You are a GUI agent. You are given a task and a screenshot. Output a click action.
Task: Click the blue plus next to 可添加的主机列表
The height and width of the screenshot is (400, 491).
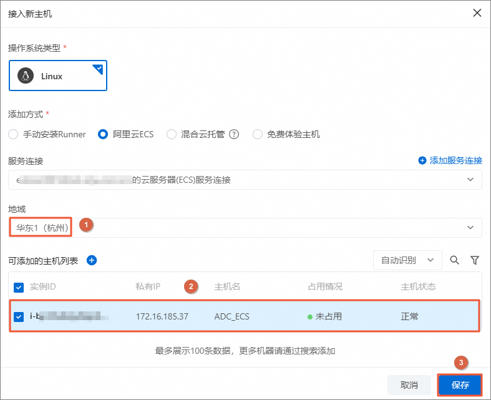pyautogui.click(x=92, y=260)
